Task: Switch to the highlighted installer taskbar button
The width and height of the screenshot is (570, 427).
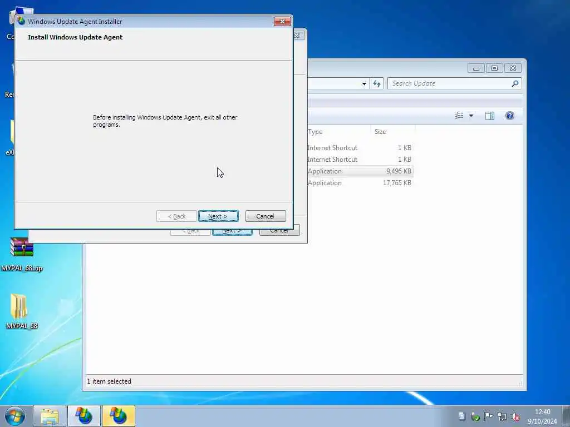Action: point(119,416)
